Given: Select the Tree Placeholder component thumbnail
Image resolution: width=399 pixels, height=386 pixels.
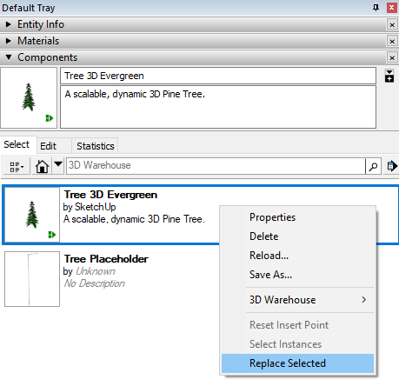Looking at the screenshot, I should pyautogui.click(x=32, y=279).
